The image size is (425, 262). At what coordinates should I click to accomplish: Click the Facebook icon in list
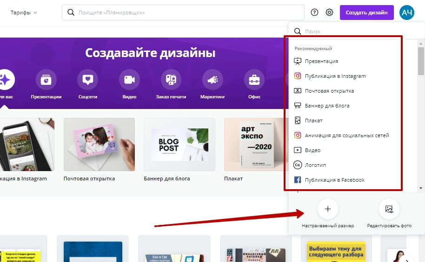pyautogui.click(x=298, y=180)
